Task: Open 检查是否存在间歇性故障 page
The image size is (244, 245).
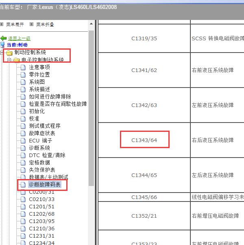Action: pyautogui.click(x=58, y=104)
